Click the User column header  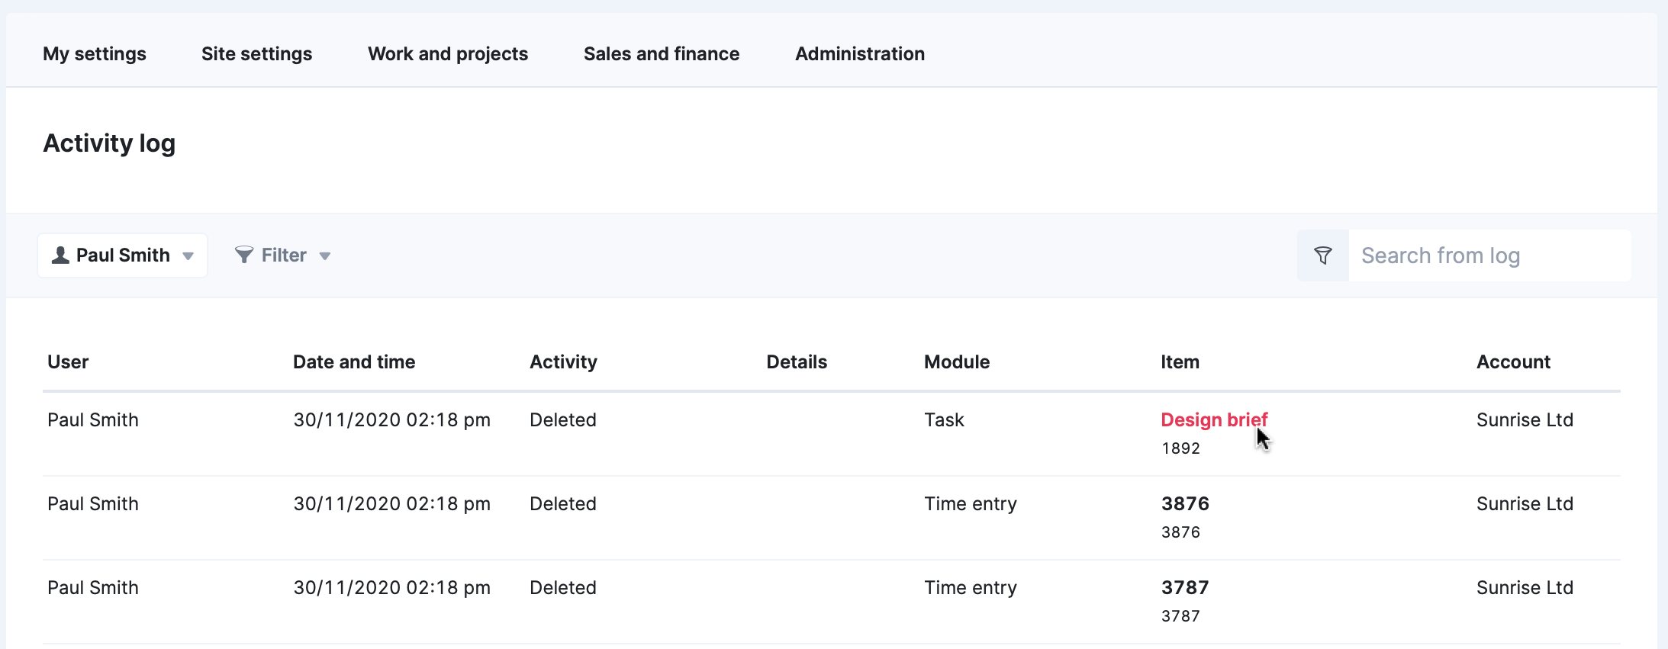click(68, 361)
